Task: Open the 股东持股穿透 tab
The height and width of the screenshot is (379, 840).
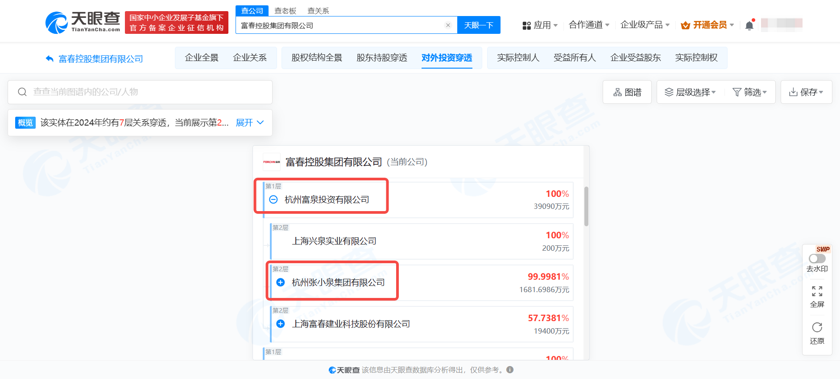Action: (x=382, y=58)
